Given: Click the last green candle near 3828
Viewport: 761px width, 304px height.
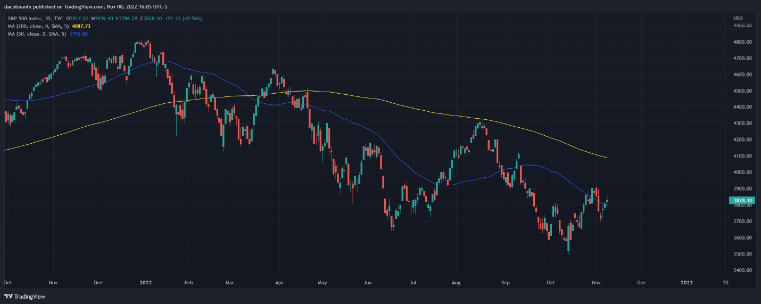Looking at the screenshot, I should [607, 201].
